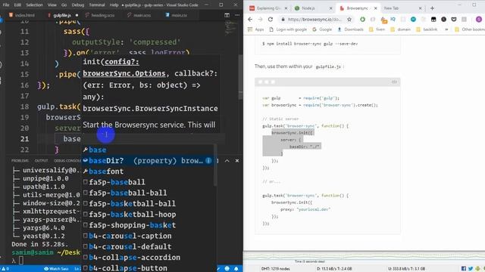Switch to the main.scss editor tab
The width and height of the screenshot is (485, 272).
coord(139,15)
